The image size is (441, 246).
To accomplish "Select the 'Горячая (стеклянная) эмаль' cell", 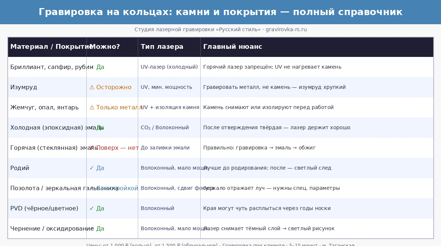I will tap(47, 148).
